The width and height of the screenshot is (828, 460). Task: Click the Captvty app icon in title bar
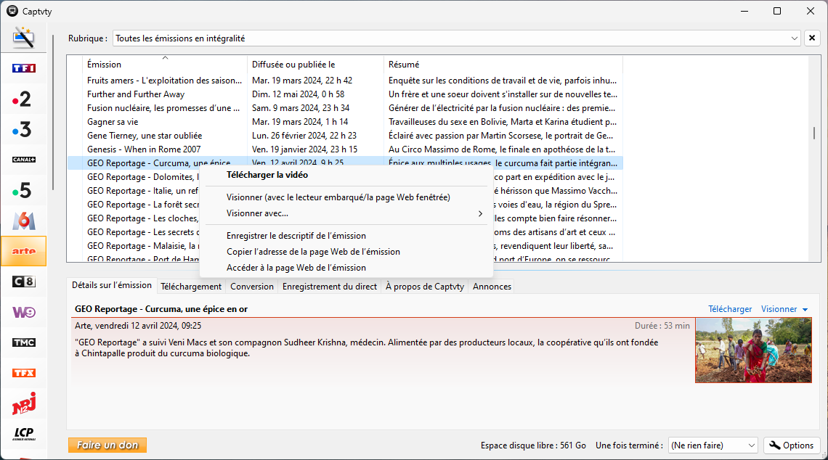[12, 11]
